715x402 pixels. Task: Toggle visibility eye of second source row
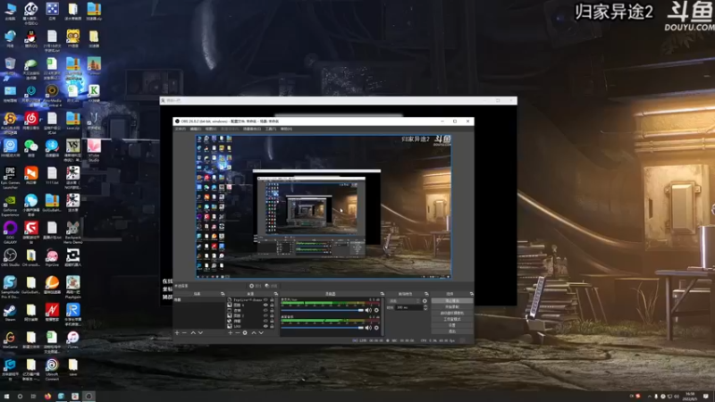tap(265, 305)
